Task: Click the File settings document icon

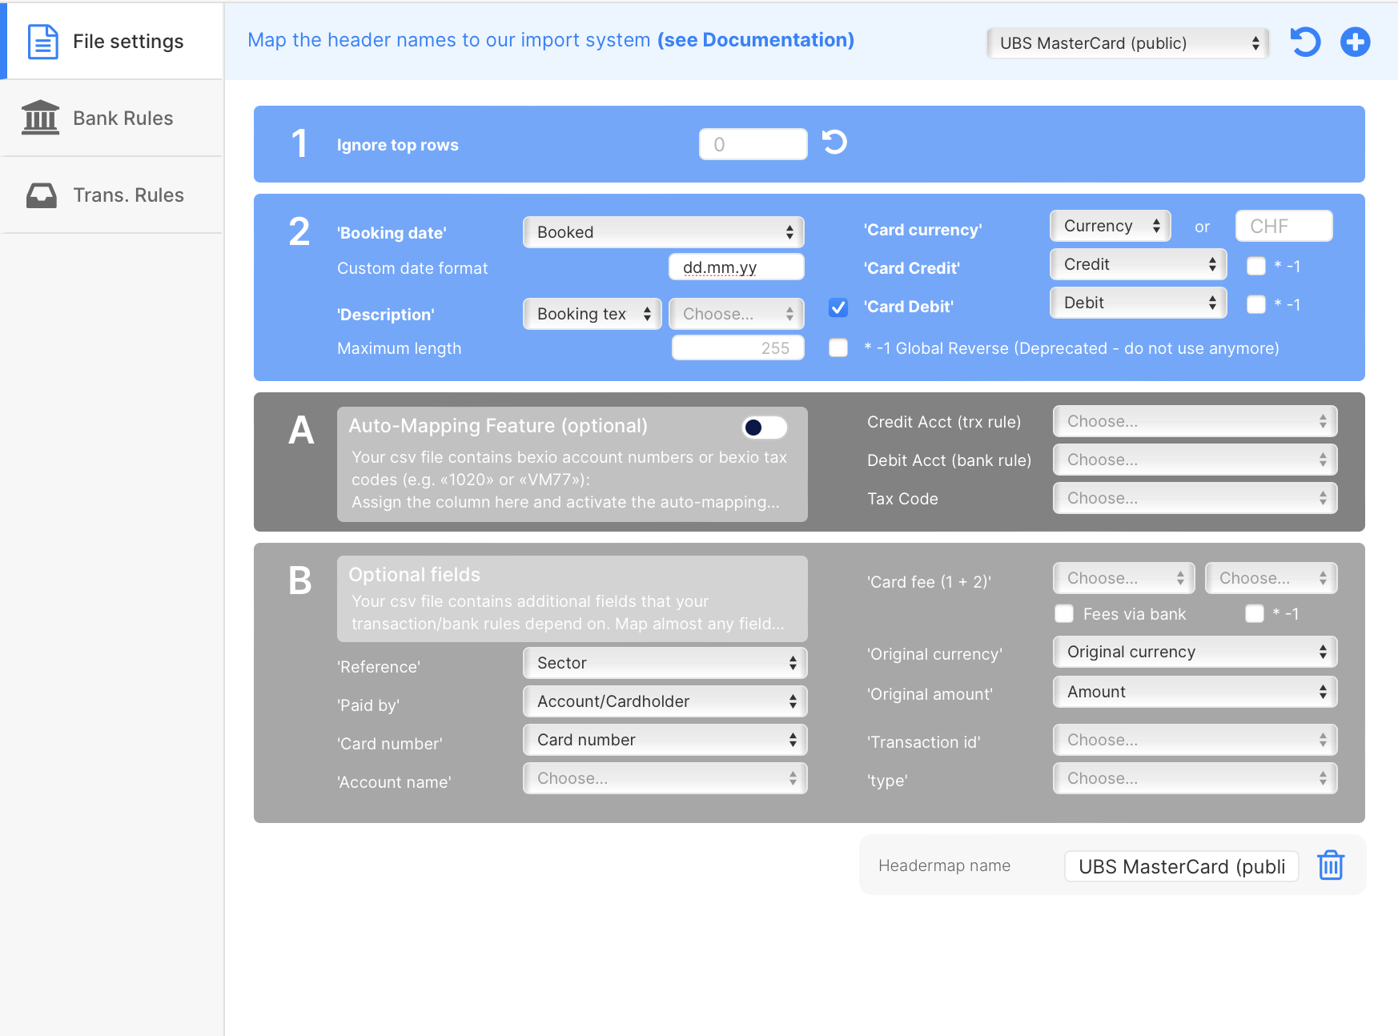Action: click(x=42, y=41)
